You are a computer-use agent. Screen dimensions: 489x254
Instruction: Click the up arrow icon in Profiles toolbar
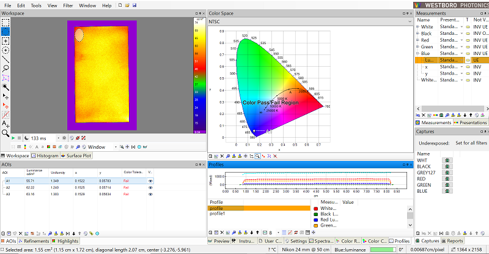pos(257,233)
